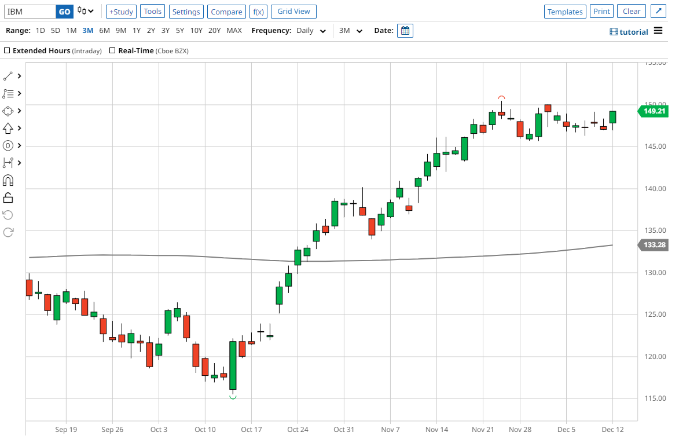Select the trend line drawing tool
The height and width of the screenshot is (443, 679).
(8, 76)
